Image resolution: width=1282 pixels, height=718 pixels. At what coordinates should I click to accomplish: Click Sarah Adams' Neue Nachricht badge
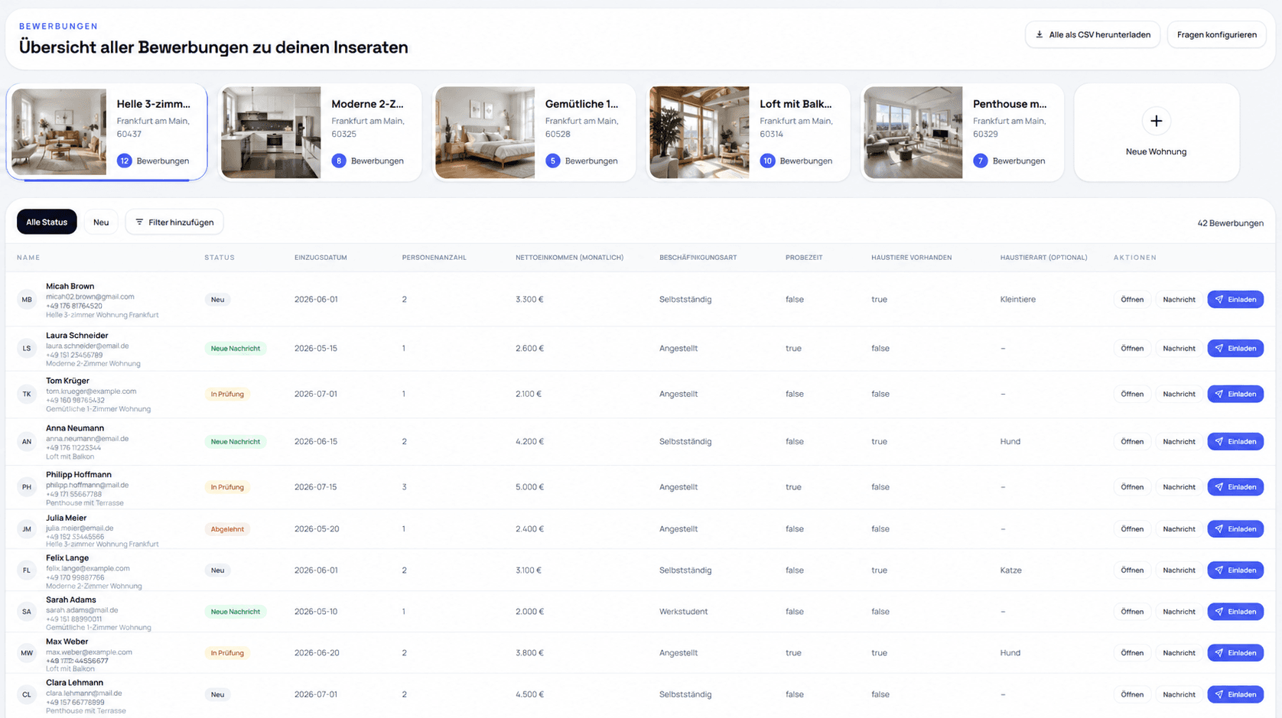(x=236, y=612)
